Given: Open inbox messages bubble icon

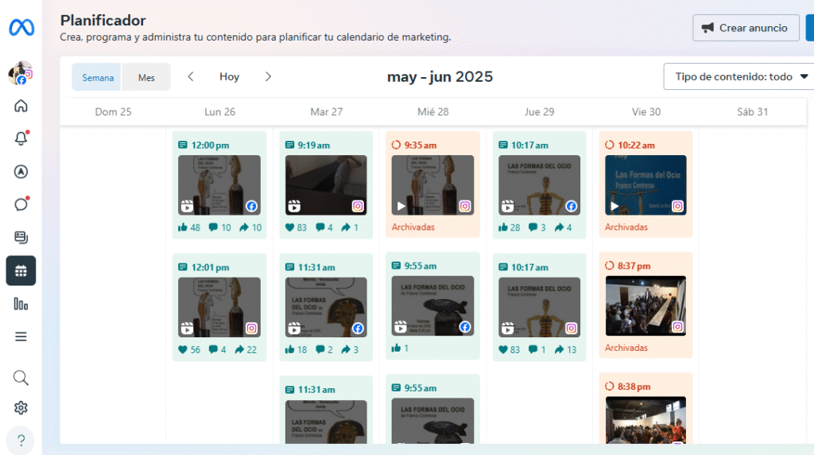Looking at the screenshot, I should (21, 204).
